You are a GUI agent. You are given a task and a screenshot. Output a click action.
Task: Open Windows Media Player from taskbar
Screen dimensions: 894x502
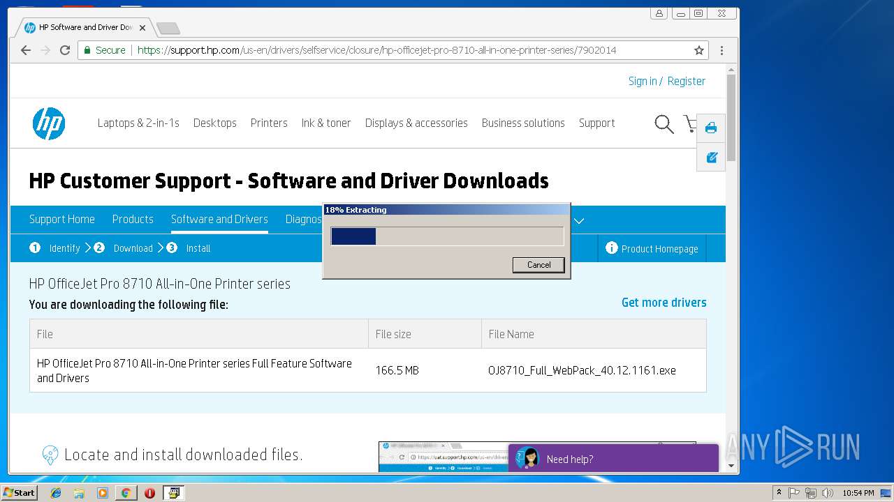103,493
